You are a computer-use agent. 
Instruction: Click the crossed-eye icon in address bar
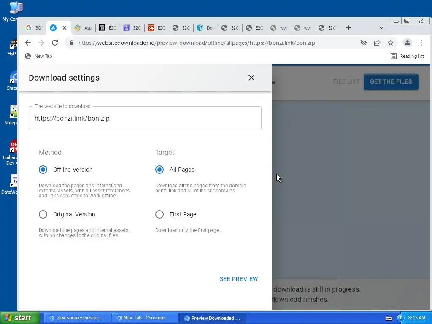point(364,43)
